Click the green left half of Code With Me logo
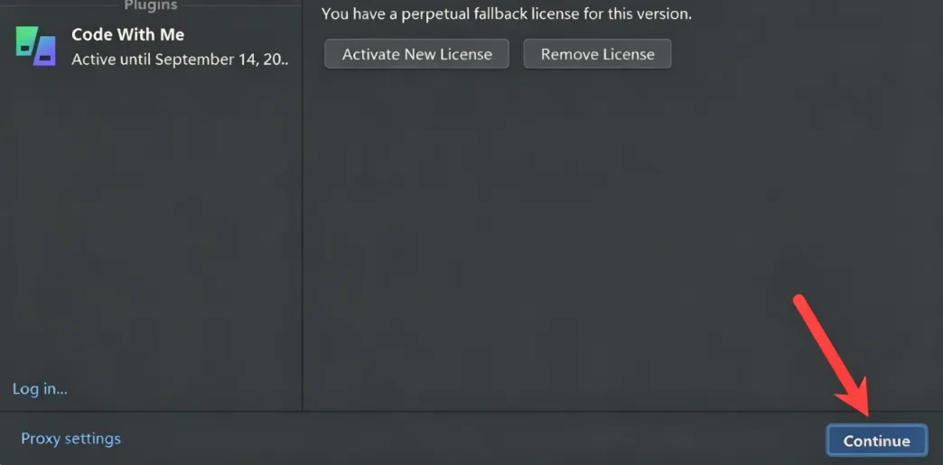 click(27, 42)
